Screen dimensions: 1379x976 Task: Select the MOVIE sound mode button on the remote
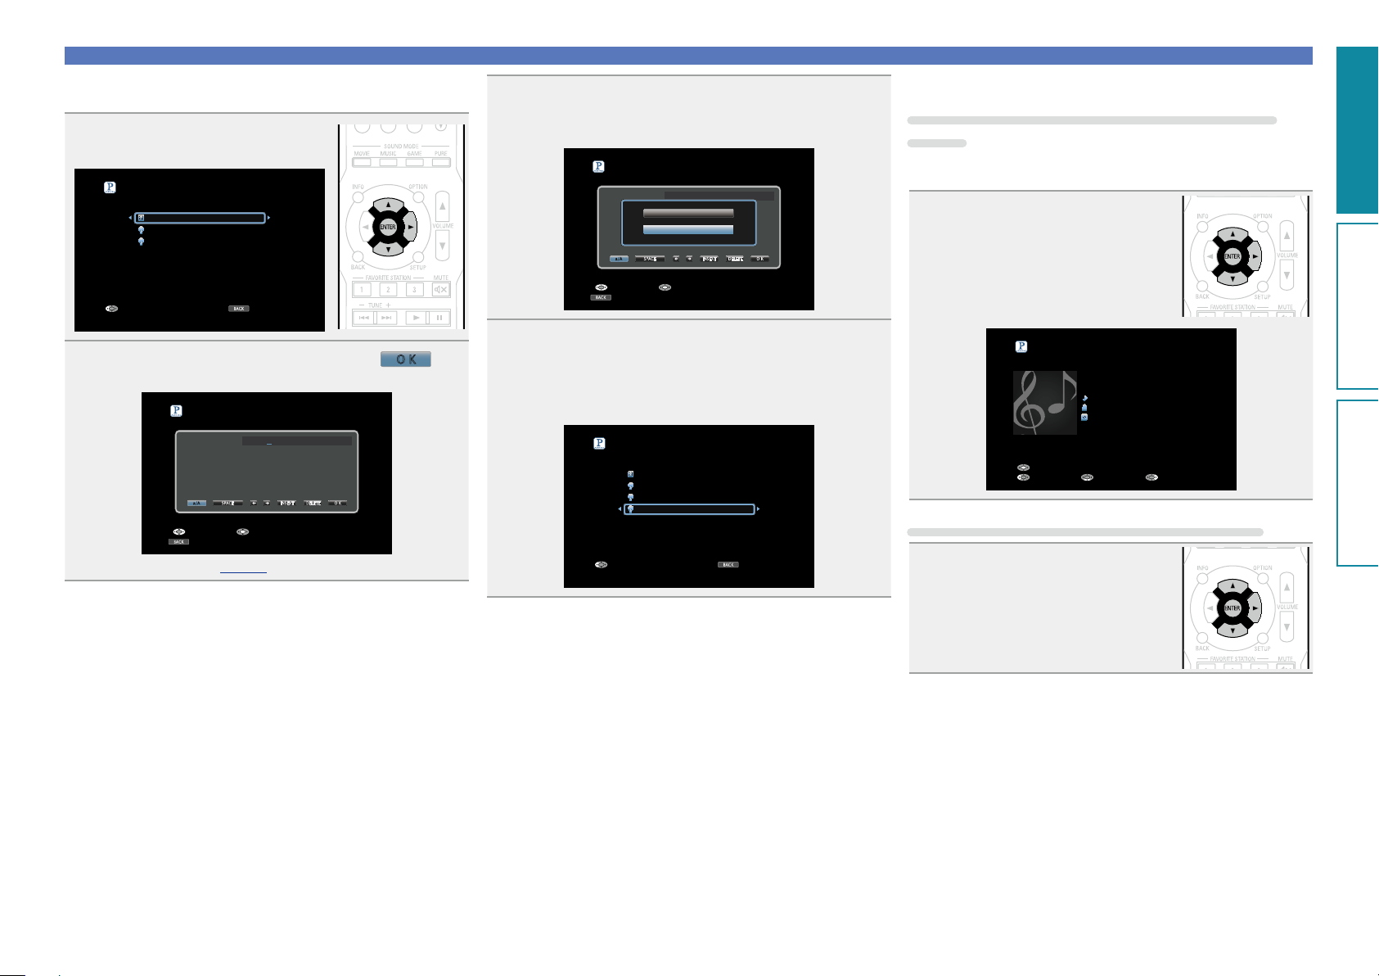[362, 163]
